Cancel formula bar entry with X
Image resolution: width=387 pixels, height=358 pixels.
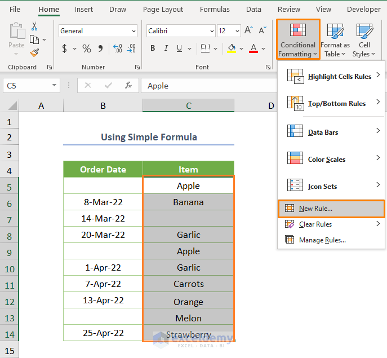click(x=88, y=86)
